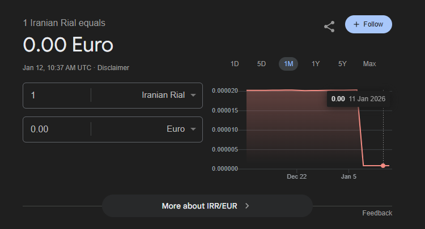Click the Jan 12, 10:37 AM UTC timestamp

[57, 68]
